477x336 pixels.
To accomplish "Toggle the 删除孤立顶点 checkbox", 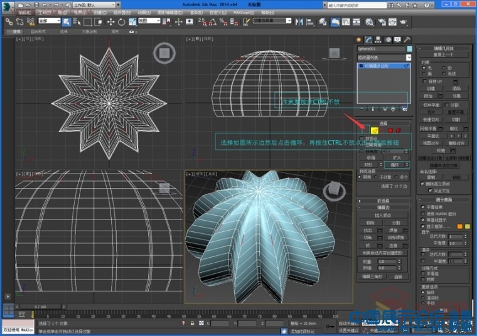I will pos(422,184).
